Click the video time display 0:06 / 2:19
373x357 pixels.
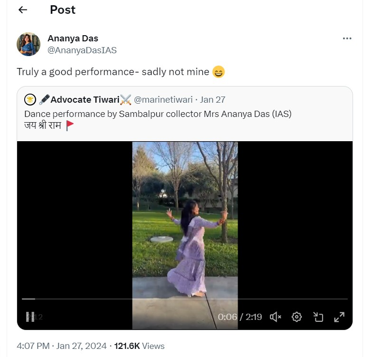[x=240, y=317]
